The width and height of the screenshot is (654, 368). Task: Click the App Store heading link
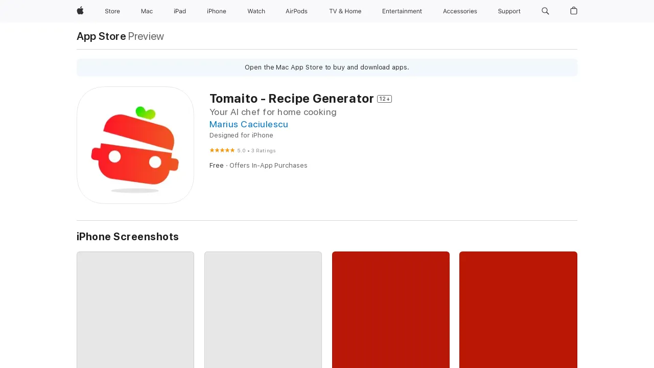(x=101, y=36)
